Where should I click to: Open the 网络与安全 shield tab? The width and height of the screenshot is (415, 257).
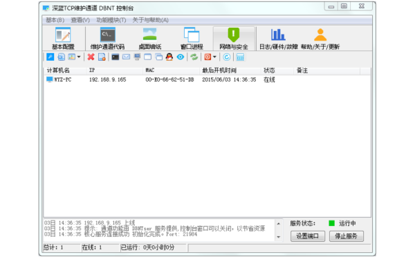pyautogui.click(x=234, y=39)
